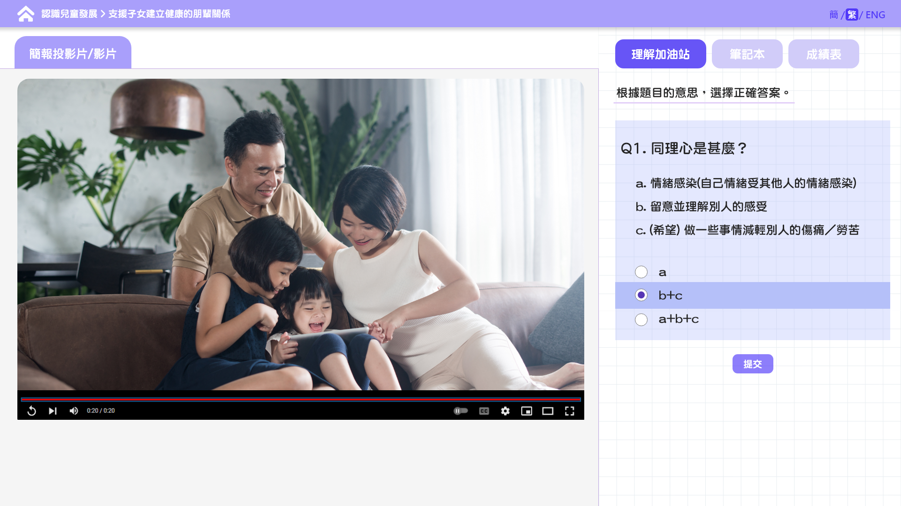Switch language to ENG
Screen dimensions: 901x506
(x=875, y=15)
